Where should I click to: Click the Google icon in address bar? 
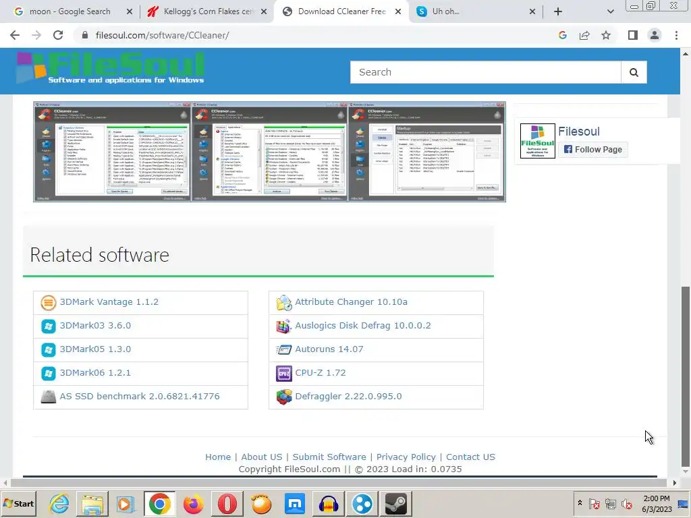(x=562, y=35)
